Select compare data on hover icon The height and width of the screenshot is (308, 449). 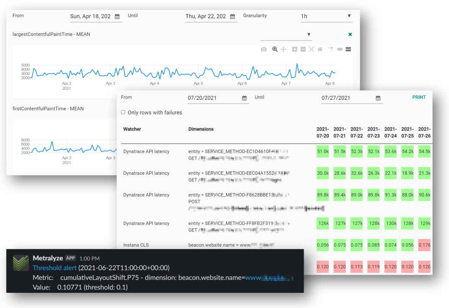[x=348, y=49]
